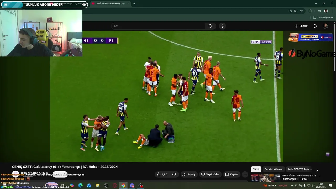Open the clock showing 14:05
The width and height of the screenshot is (336, 189).
pyautogui.click(x=321, y=186)
